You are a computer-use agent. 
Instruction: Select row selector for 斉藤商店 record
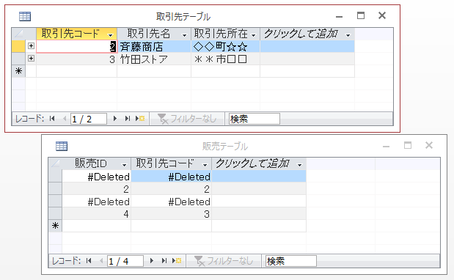[x=18, y=46]
